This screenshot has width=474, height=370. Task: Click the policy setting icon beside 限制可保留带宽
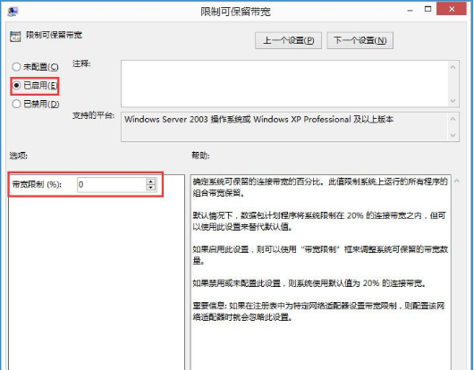click(x=15, y=37)
